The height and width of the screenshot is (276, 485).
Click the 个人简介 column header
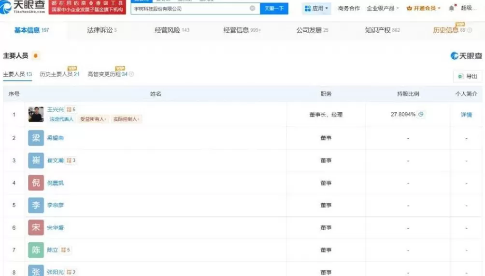pyautogui.click(x=466, y=94)
